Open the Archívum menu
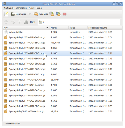Screen dimensions: 125x128 pyautogui.click(x=9, y=8)
